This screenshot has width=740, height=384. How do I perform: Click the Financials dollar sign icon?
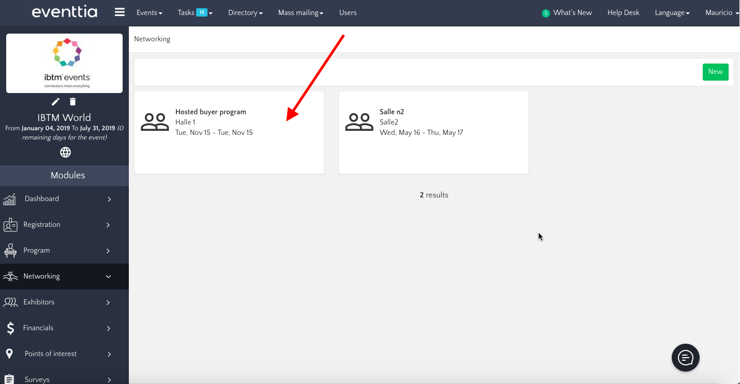[x=10, y=328]
